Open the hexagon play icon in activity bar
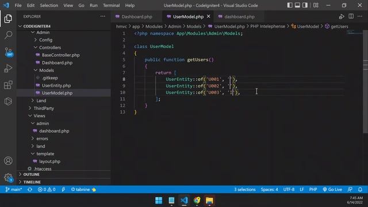Viewport: 368px width, 207px height. click(x=8, y=101)
